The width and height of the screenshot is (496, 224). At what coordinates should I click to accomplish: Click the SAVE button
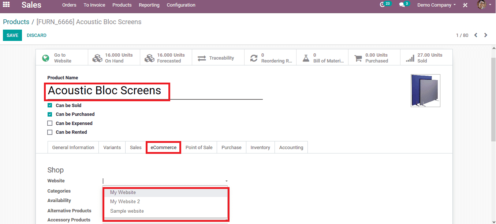point(12,35)
